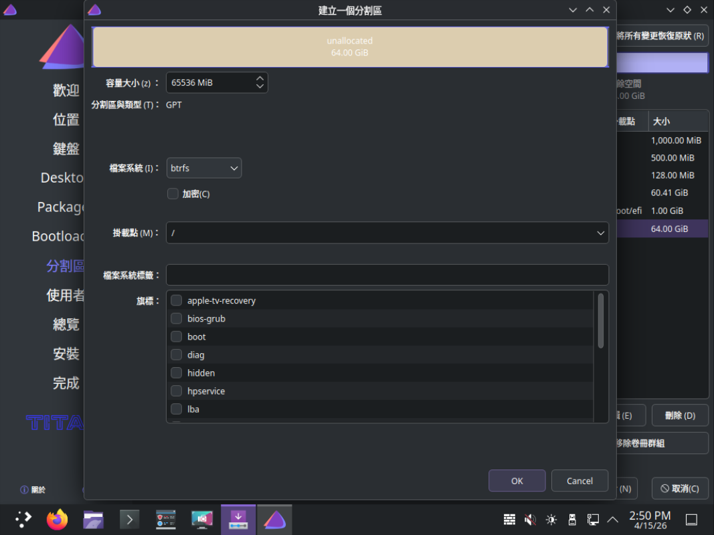Enable the encryption checkbox
This screenshot has height=535, width=714.
(173, 194)
